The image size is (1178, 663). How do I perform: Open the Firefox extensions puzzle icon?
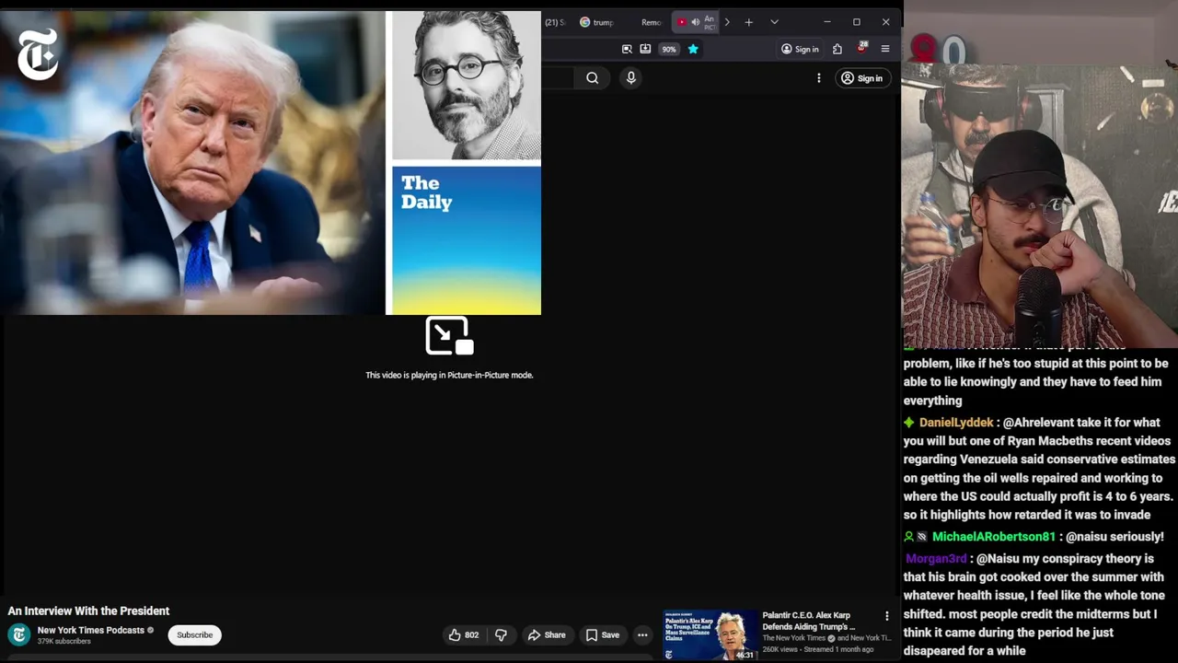(x=837, y=49)
